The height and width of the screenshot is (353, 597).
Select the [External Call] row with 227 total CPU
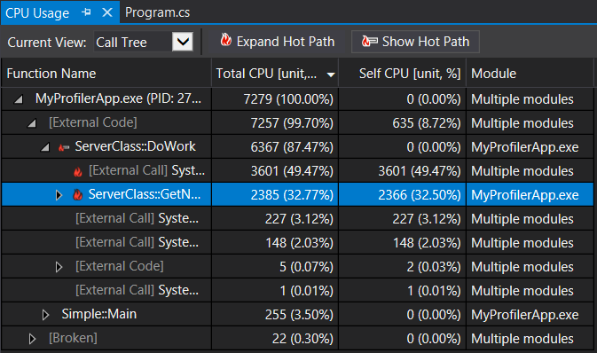(297, 218)
